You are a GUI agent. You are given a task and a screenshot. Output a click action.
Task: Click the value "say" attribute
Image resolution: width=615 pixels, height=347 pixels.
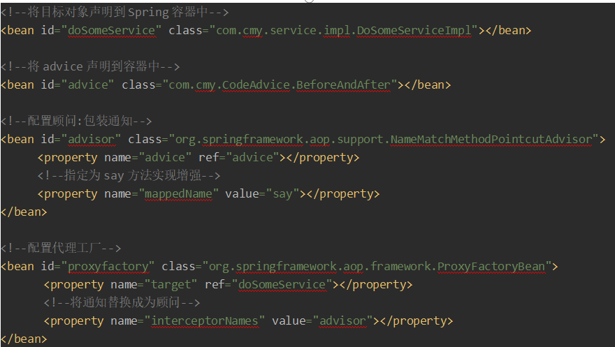(282, 193)
